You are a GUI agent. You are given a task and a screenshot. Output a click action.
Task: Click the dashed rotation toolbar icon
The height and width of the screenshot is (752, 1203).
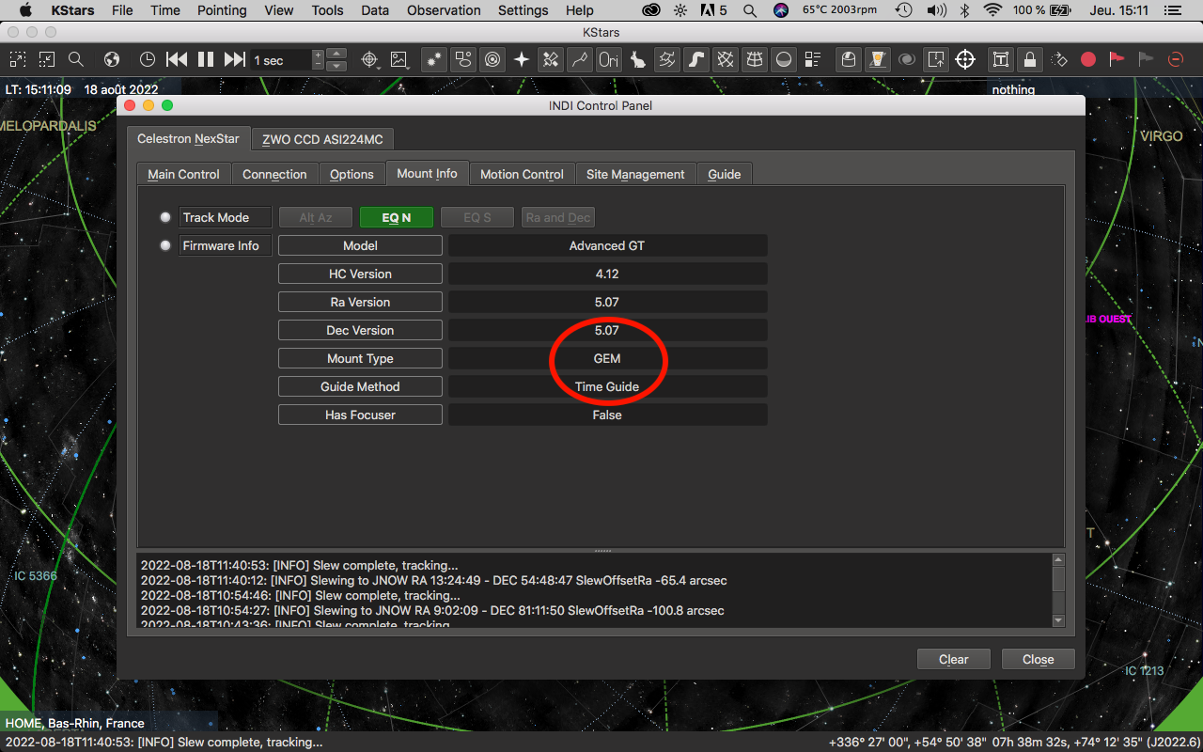coord(1060,59)
